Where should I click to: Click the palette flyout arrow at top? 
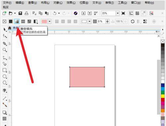(163, 30)
